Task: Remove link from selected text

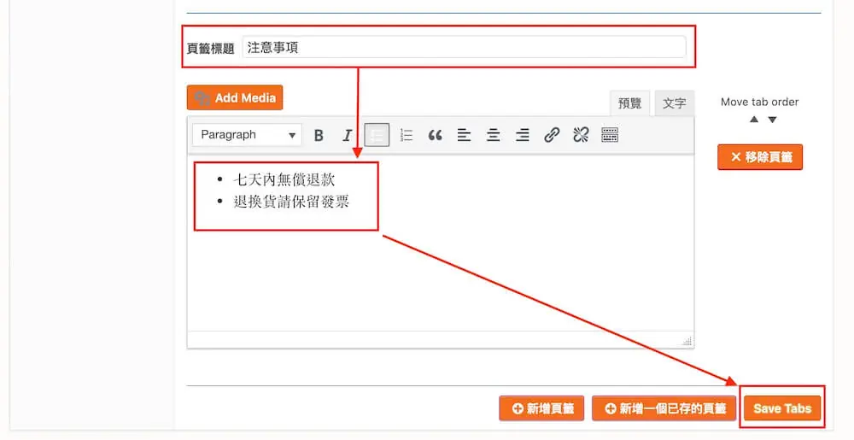Action: [x=581, y=135]
